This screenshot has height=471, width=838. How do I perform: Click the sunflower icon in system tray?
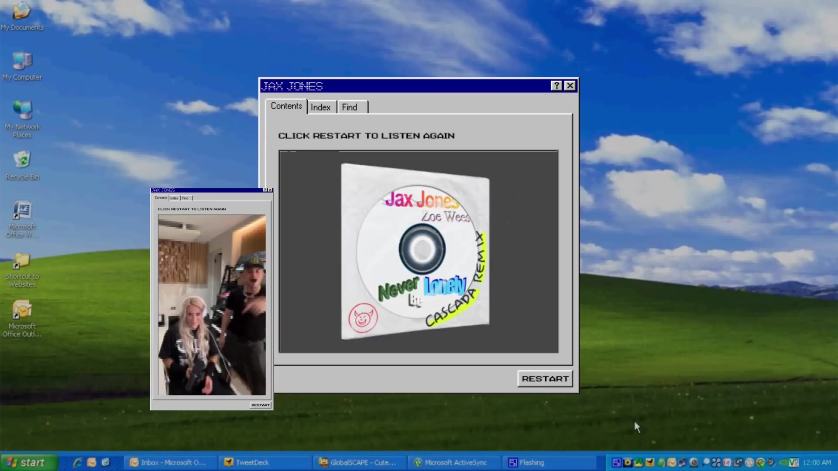(628, 462)
